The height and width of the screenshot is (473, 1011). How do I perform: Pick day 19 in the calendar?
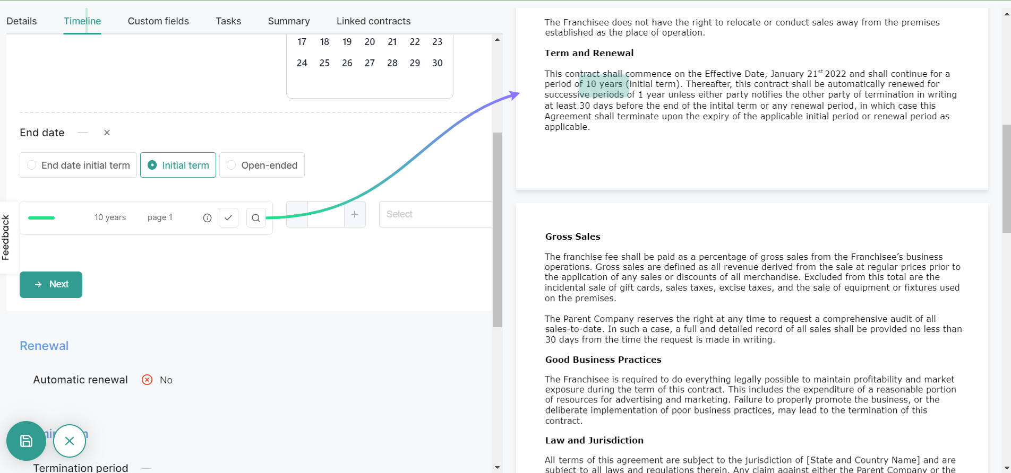pos(347,42)
